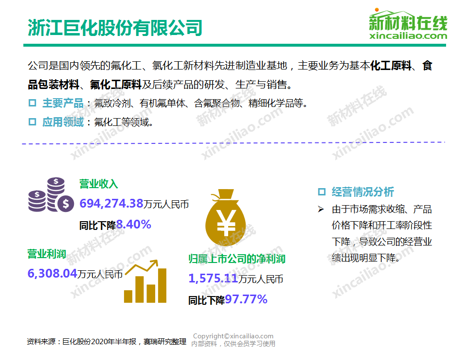Click the arrow bullet before 由于市场需求收缩
This screenshot has width=467, height=350.
click(321, 209)
